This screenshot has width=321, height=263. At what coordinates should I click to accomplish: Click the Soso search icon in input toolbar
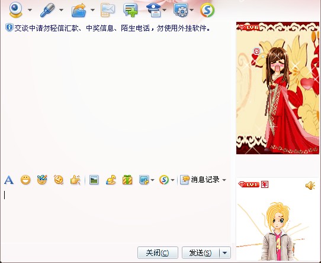164,180
